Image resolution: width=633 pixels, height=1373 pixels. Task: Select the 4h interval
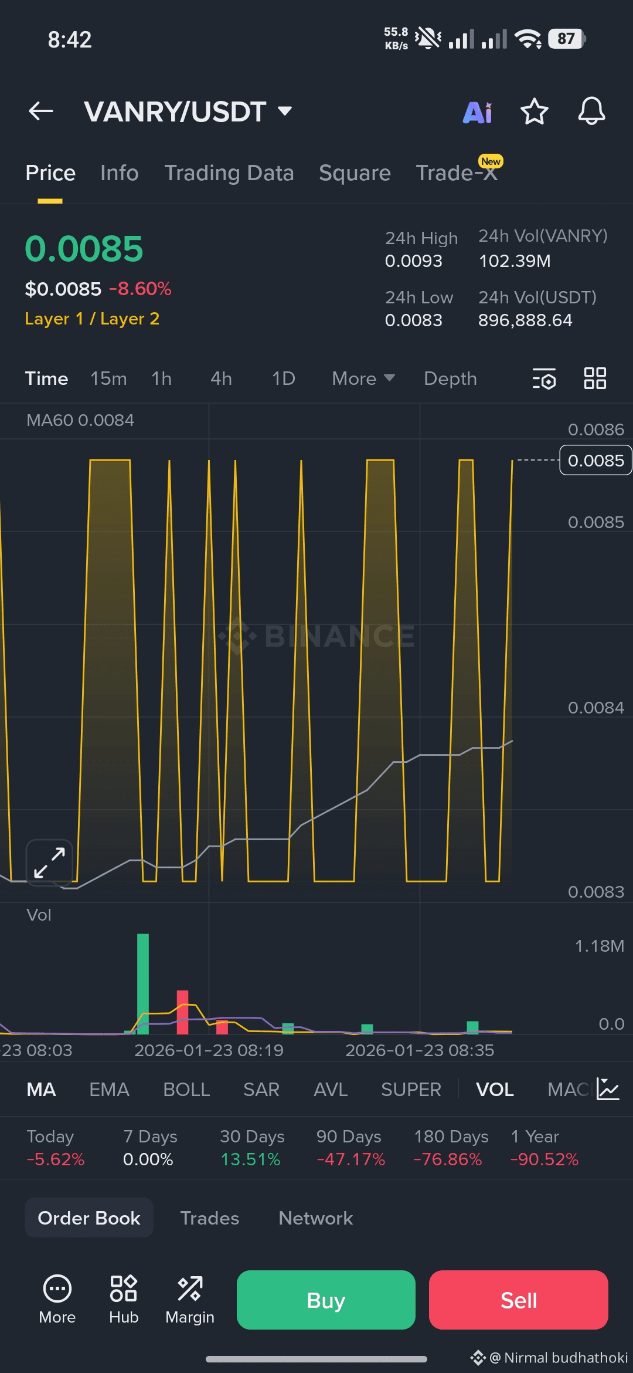(222, 378)
